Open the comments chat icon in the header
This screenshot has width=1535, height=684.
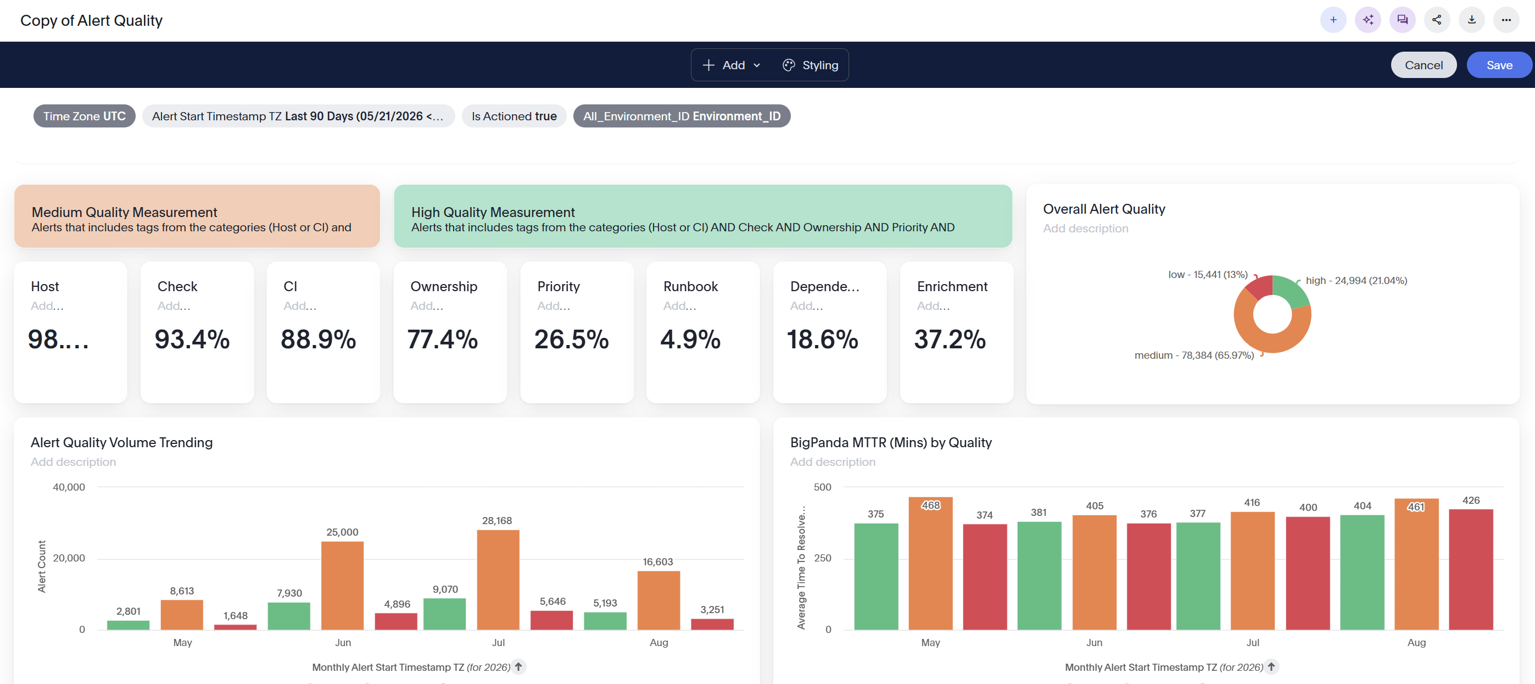click(x=1402, y=20)
